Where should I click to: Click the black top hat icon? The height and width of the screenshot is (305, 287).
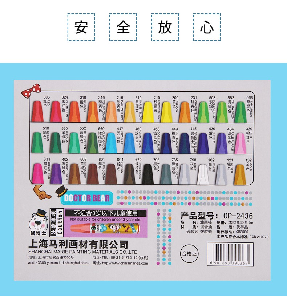61,191
